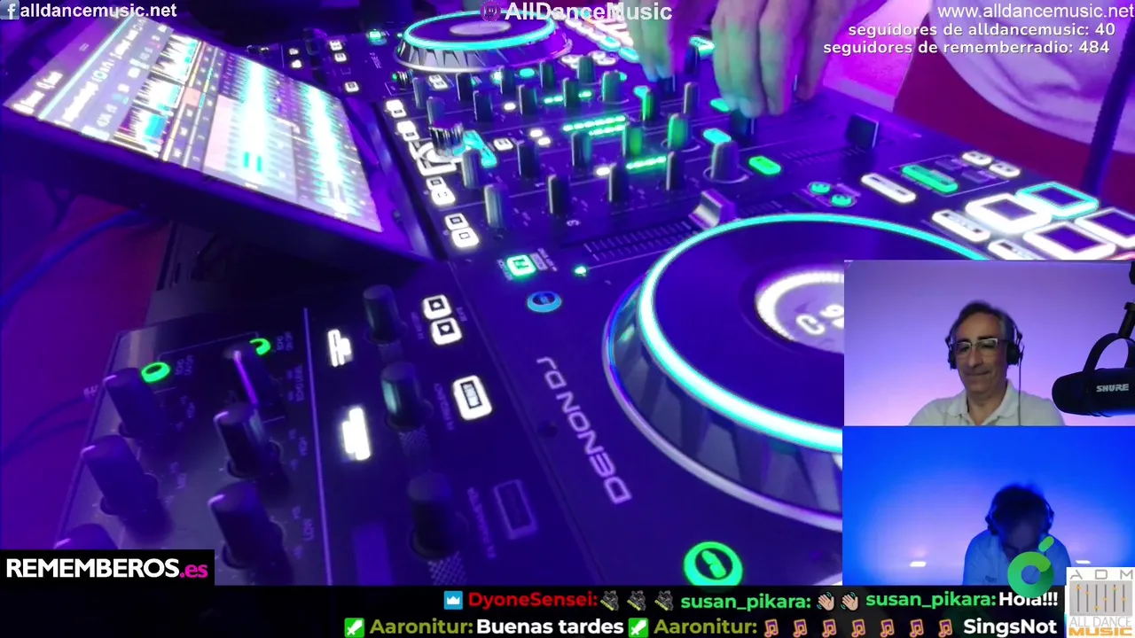Open the alldancemusic.net Facebook link text

coord(98,11)
